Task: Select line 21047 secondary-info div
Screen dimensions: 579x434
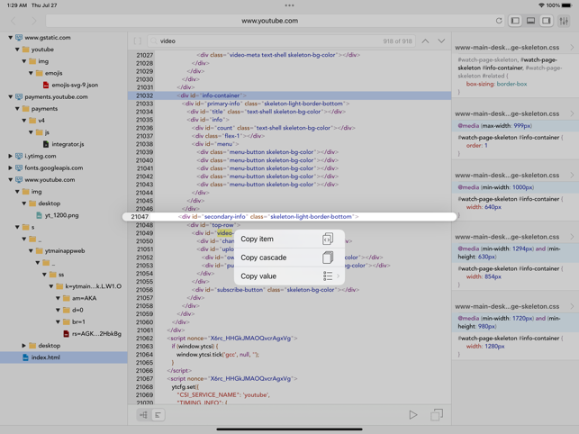Action: 290,216
